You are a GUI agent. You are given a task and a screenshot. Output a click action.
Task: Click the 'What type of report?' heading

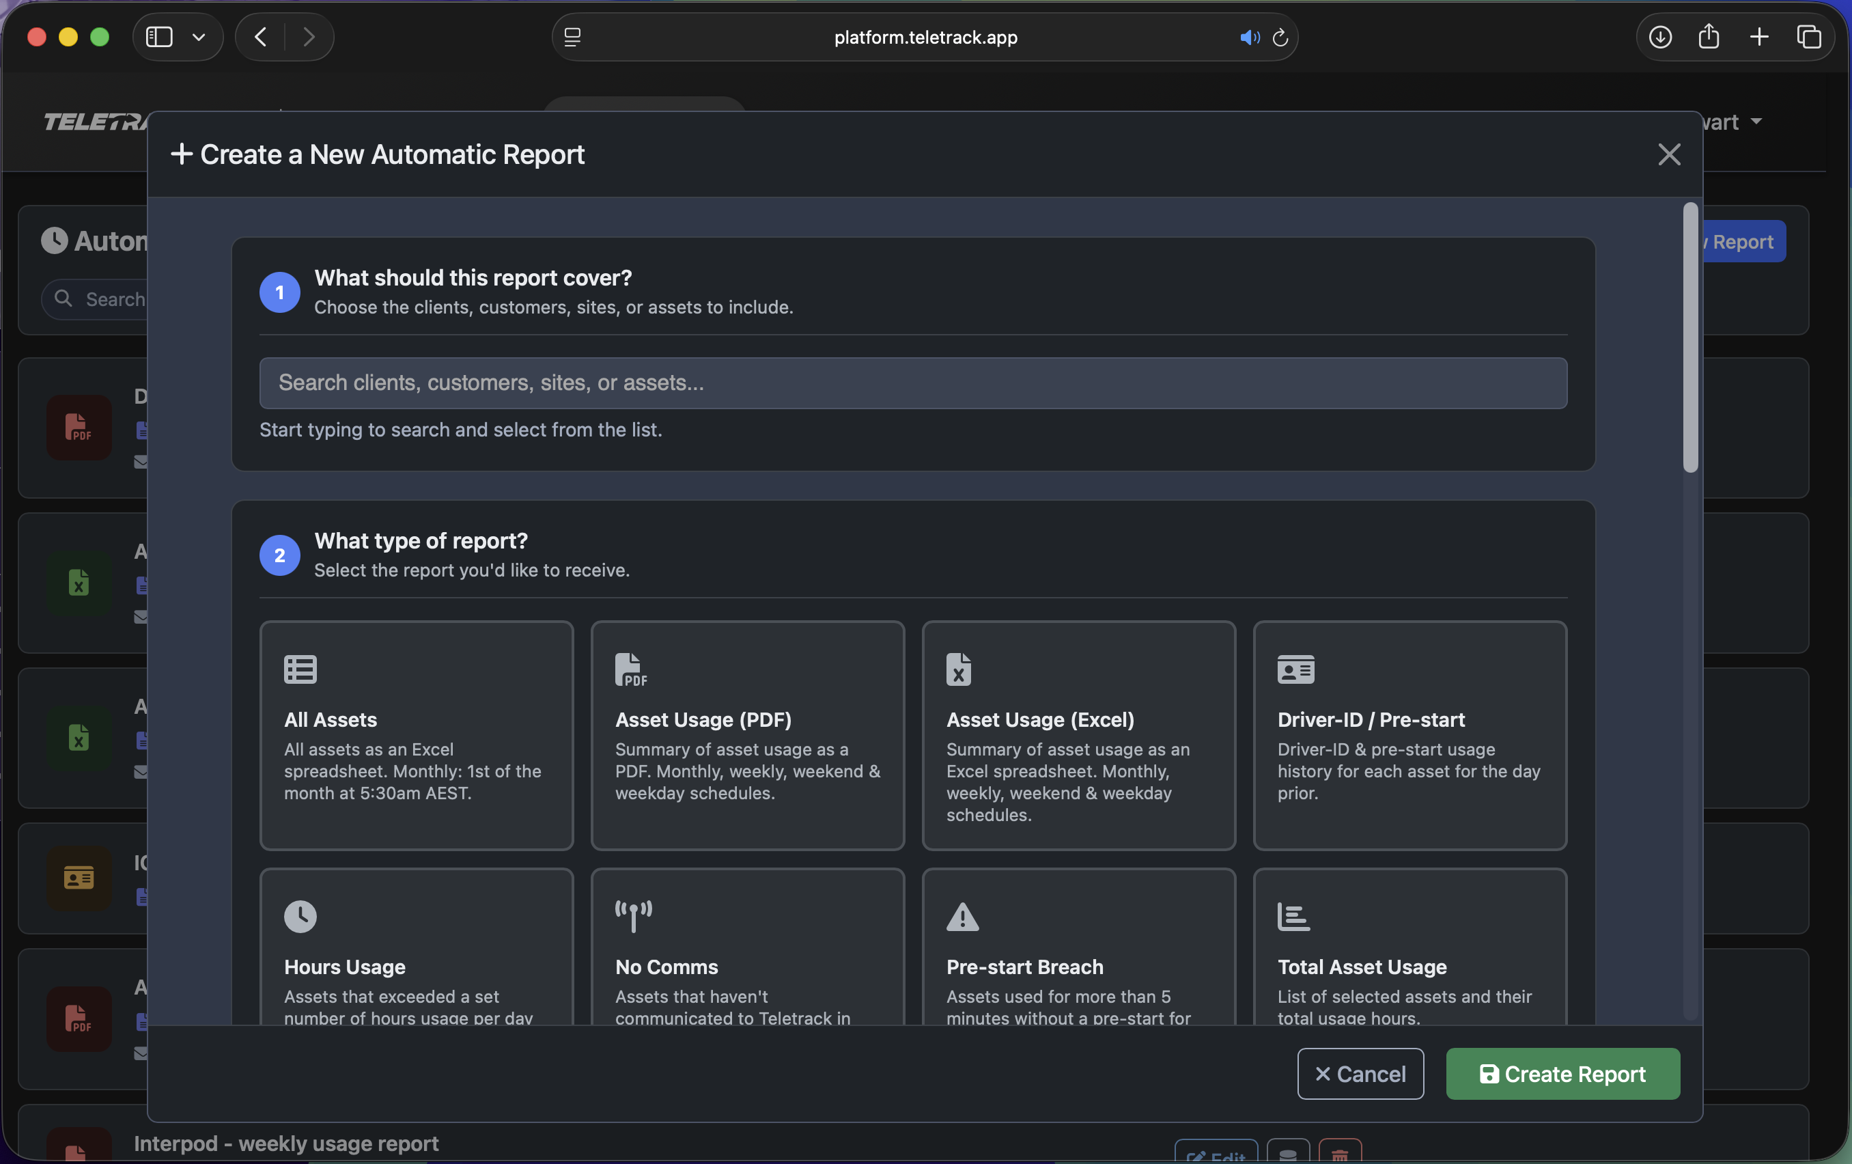click(x=421, y=541)
